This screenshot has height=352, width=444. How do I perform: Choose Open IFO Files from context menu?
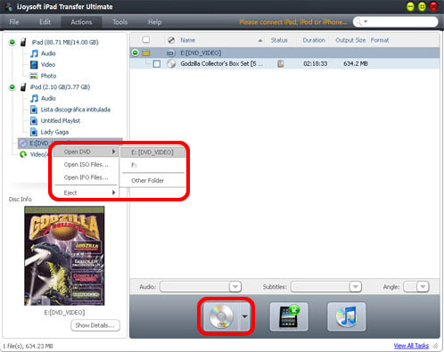click(x=86, y=177)
